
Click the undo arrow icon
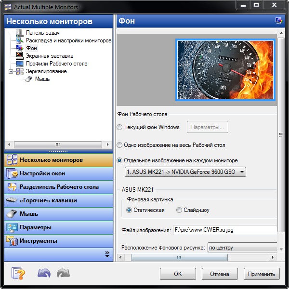44,274
